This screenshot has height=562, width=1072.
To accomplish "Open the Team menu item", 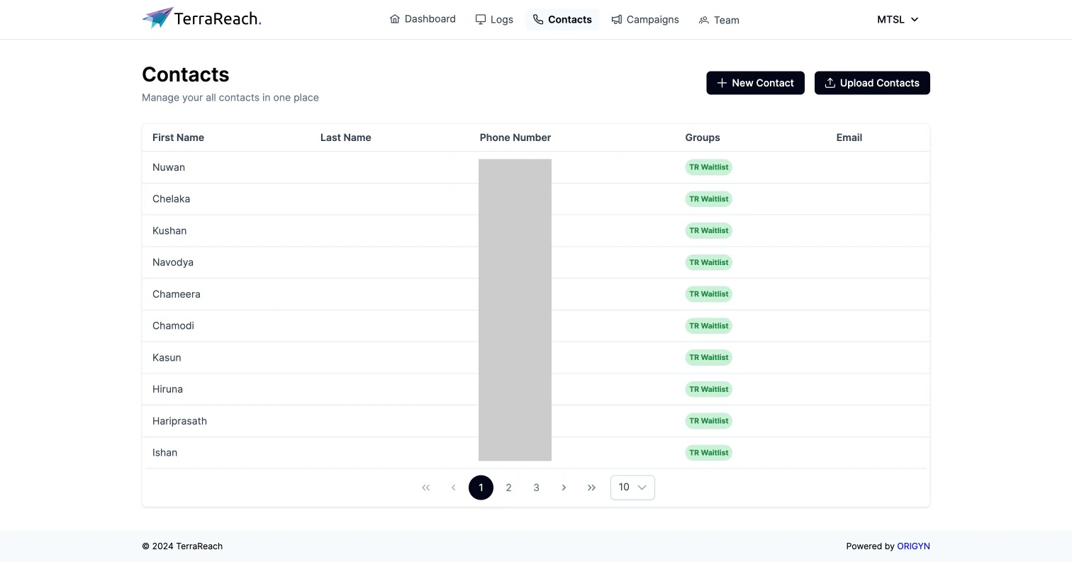I will (x=719, y=20).
